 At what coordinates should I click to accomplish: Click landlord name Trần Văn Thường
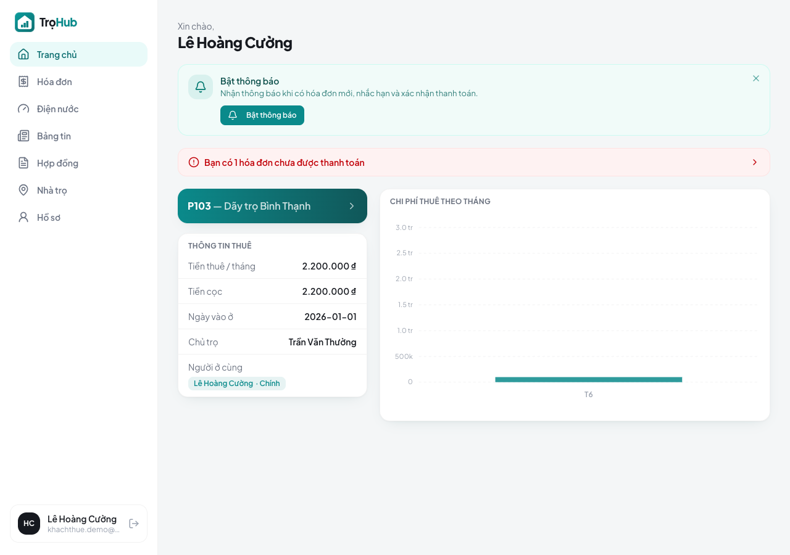pyautogui.click(x=323, y=342)
